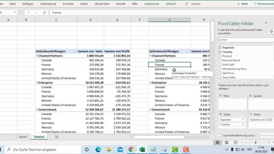Click the cancel entry X icon

(28, 12)
